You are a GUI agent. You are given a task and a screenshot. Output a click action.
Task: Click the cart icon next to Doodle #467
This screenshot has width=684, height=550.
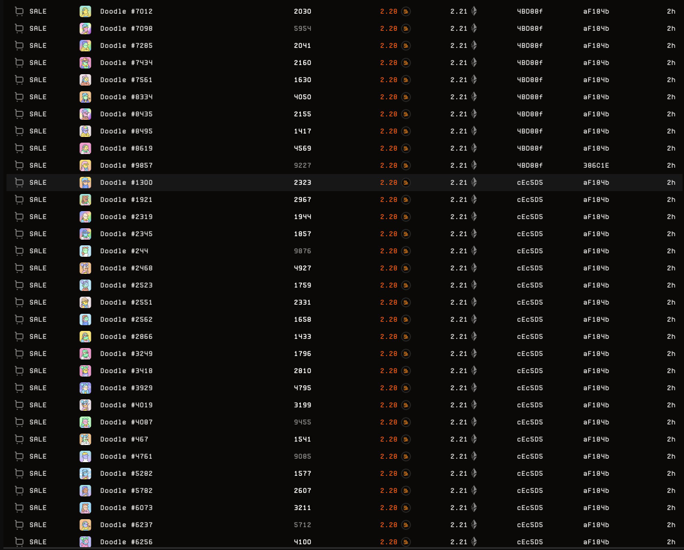tap(19, 439)
